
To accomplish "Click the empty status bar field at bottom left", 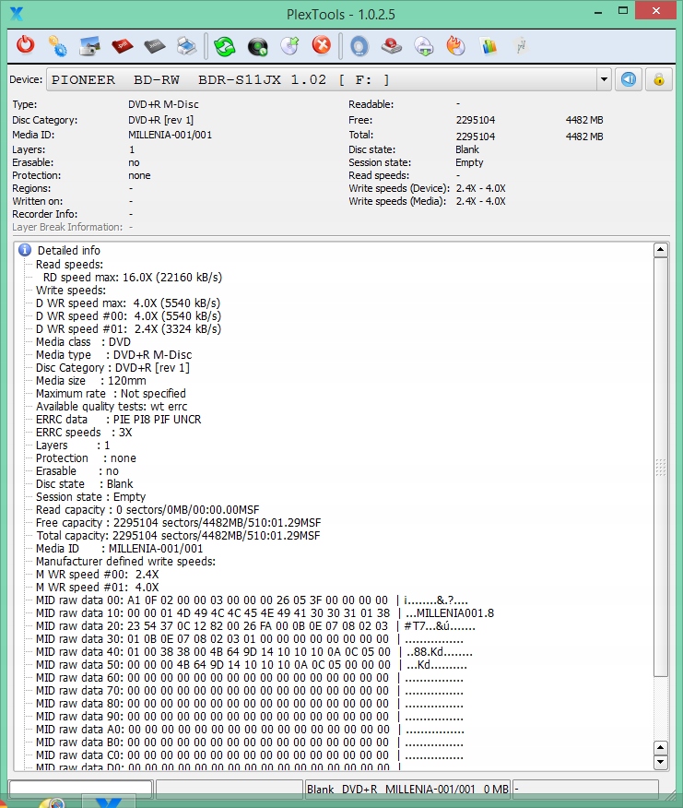I will pyautogui.click(x=80, y=790).
